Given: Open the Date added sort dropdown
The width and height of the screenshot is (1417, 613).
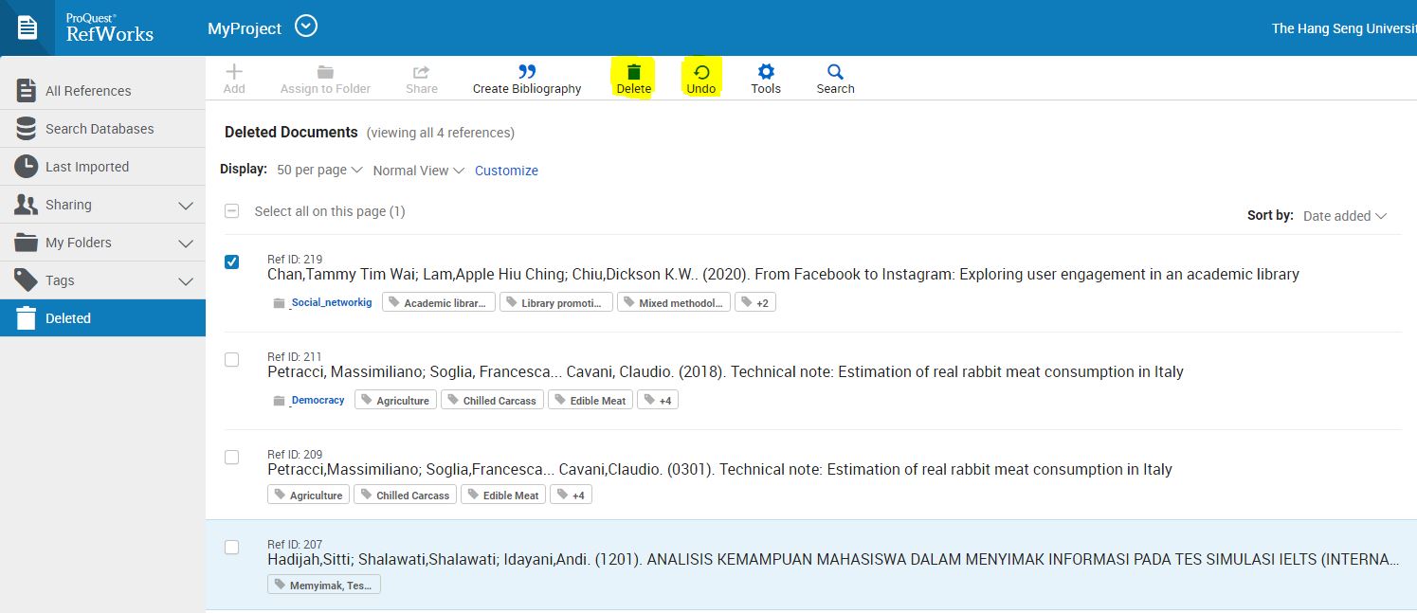Looking at the screenshot, I should (x=1345, y=215).
